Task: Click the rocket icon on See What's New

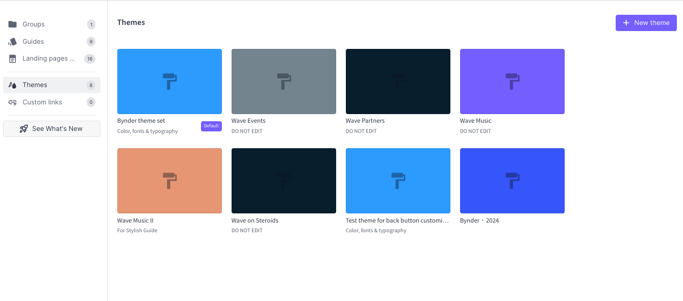Action: tap(24, 129)
